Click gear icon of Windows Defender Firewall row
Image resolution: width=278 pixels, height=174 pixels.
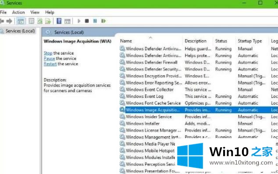tap(122, 62)
